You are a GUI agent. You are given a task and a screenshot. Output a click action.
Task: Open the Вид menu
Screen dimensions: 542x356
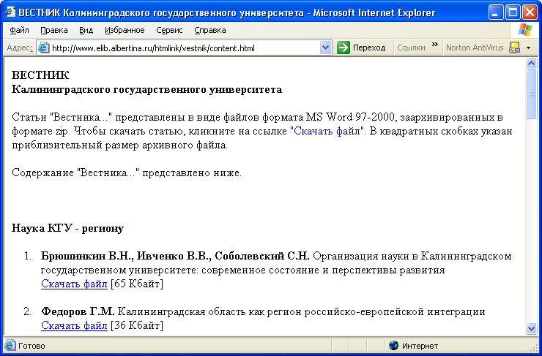pos(86,31)
